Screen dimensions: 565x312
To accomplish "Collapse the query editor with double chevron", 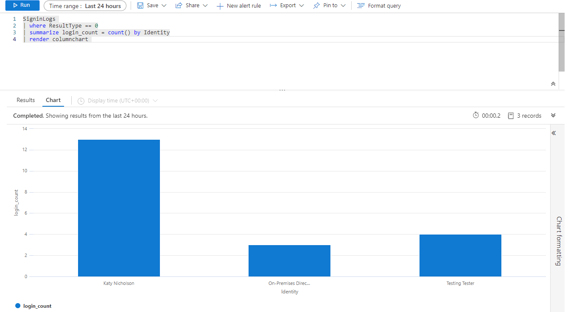I will pyautogui.click(x=553, y=84).
